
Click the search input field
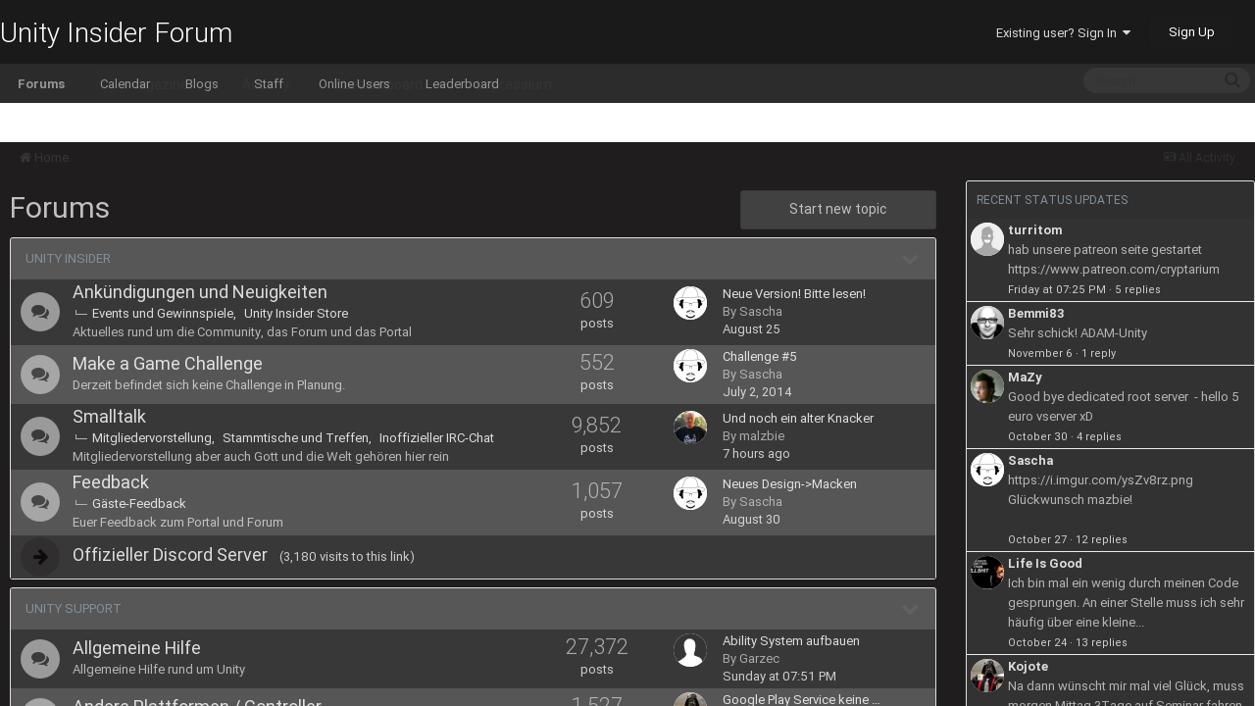1153,80
